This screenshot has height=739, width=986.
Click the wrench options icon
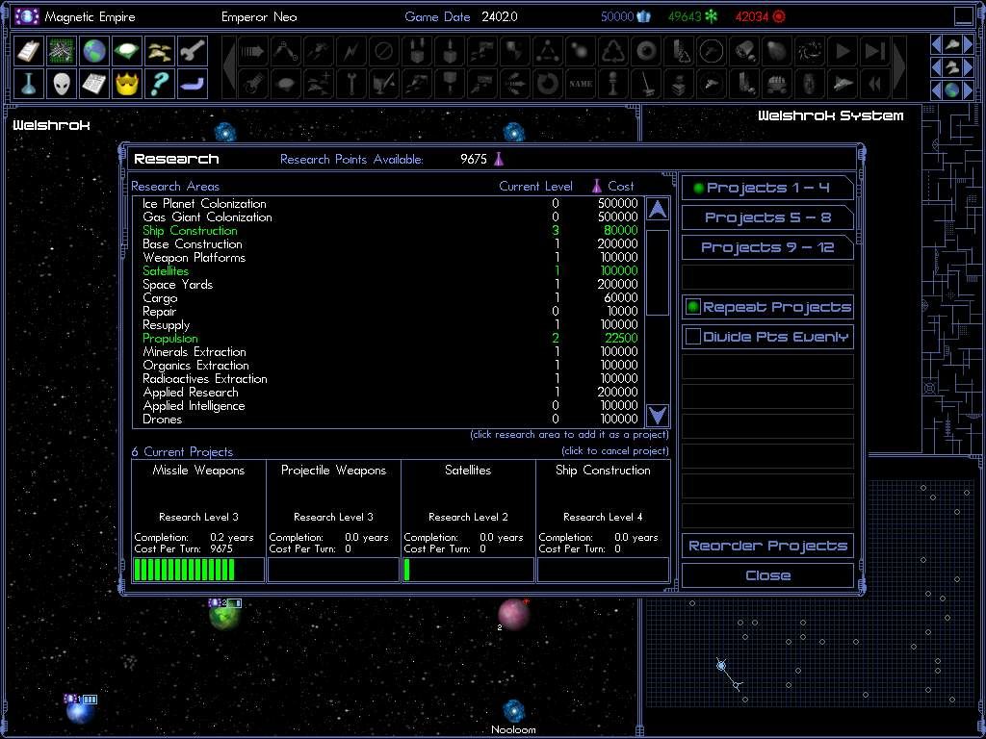click(193, 51)
